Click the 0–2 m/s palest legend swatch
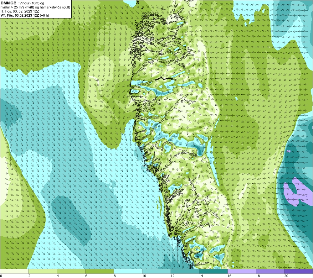 pyautogui.click(x=14, y=271)
